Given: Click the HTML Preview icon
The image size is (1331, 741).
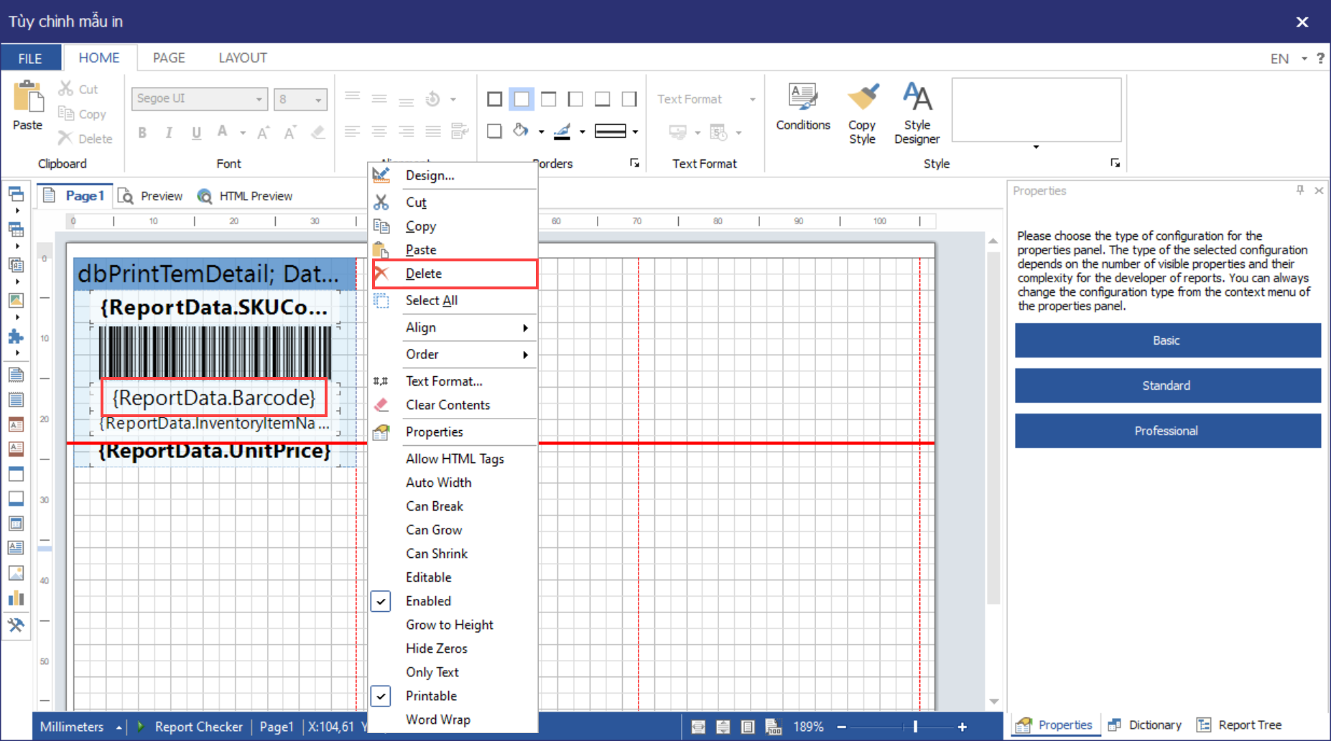Looking at the screenshot, I should click(205, 196).
